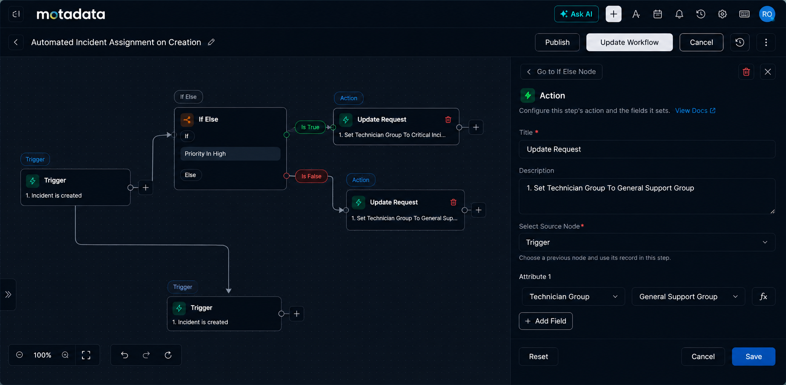Viewport: 786px width, 385px height.
Task: Click the plus create-new button in the header
Action: [613, 14]
